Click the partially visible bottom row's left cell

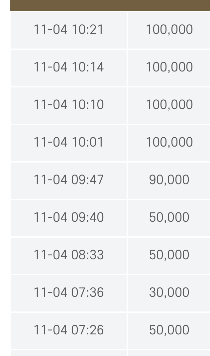pyautogui.click(x=68, y=353)
